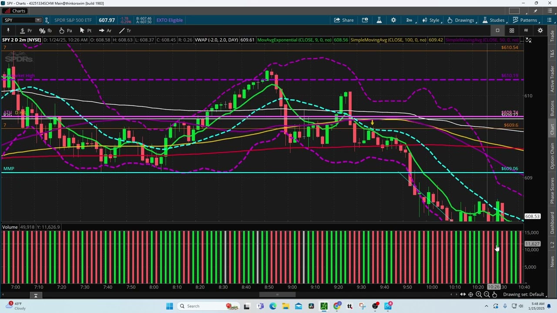Open the Option Chain sidebar tab
This screenshot has width=557, height=313.
552,156
